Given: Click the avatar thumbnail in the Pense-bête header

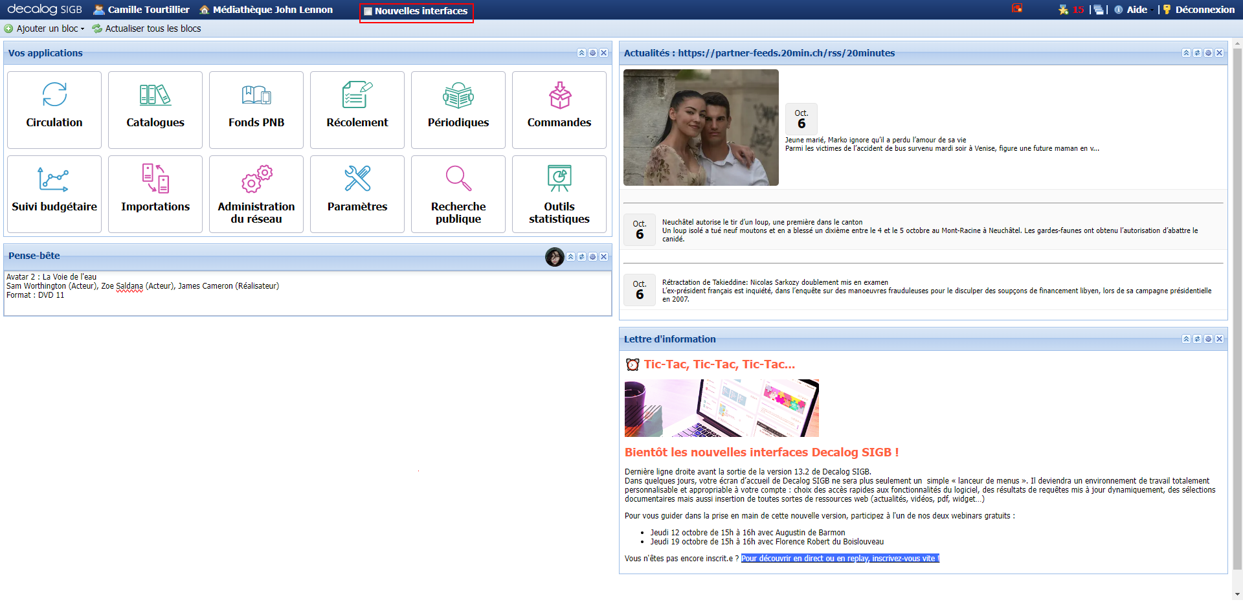Looking at the screenshot, I should [x=555, y=256].
